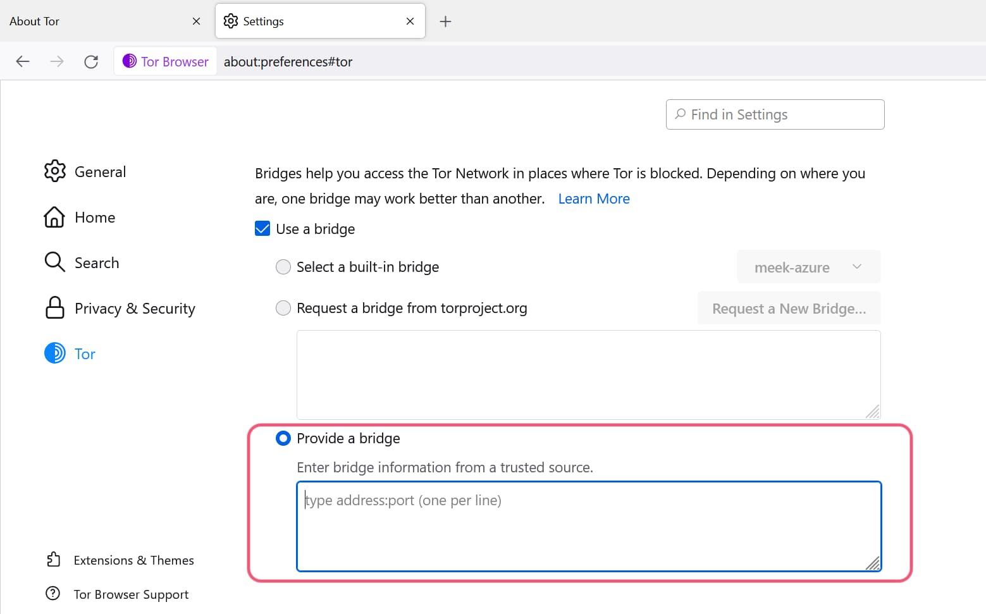Viewport: 986px width, 614px height.
Task: Click the Search magnifier icon in sidebar
Action: tap(55, 262)
